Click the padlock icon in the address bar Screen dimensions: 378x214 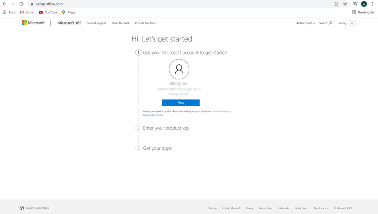pyautogui.click(x=31, y=4)
